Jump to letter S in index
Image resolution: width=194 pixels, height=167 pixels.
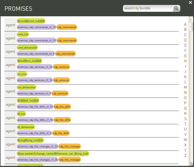tap(185, 119)
